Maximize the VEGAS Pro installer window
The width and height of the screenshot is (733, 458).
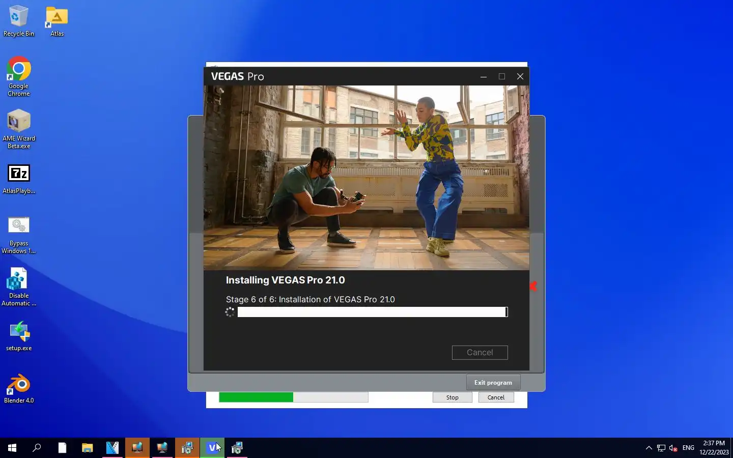point(502,76)
